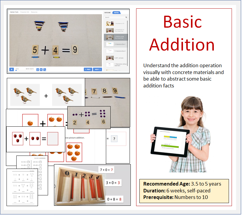This screenshot has height=215, width=242.
Task: Switch to the NOTES tab
Action: (x=117, y=13)
